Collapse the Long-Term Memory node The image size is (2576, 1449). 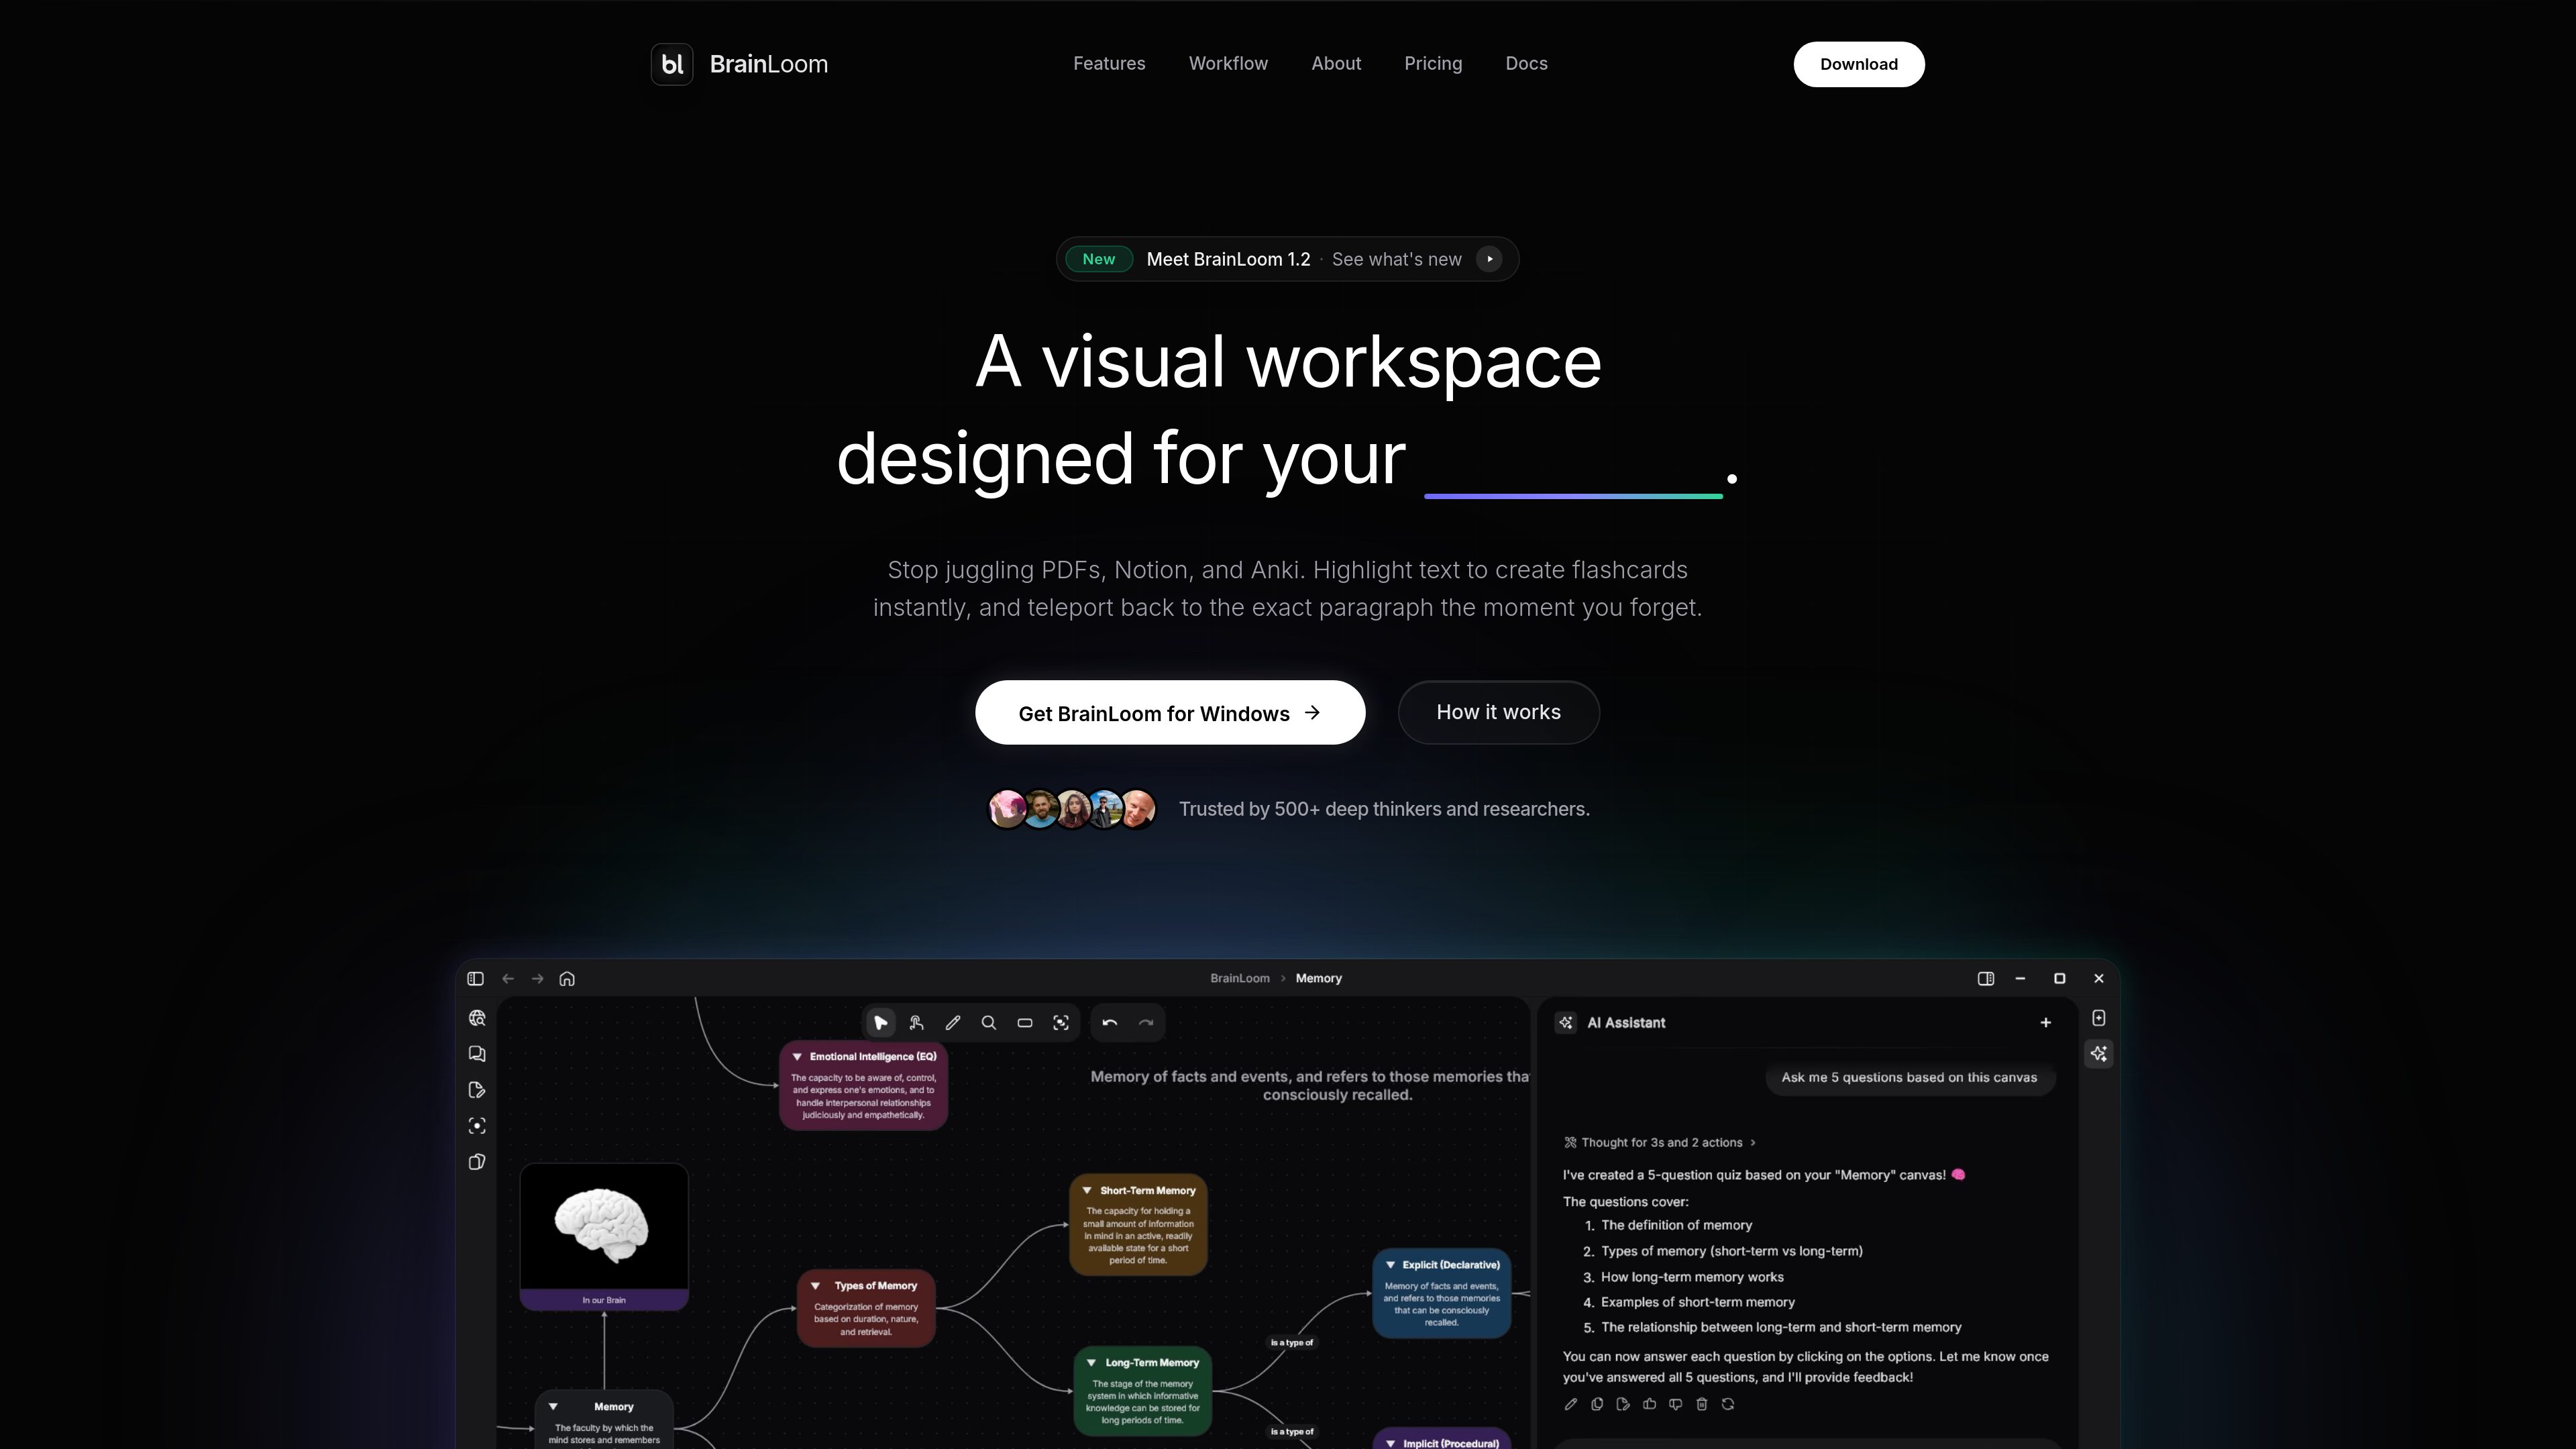pos(1091,1363)
